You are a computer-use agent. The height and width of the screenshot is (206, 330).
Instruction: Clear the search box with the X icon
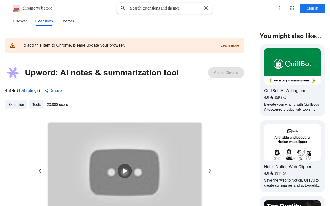click(206, 8)
